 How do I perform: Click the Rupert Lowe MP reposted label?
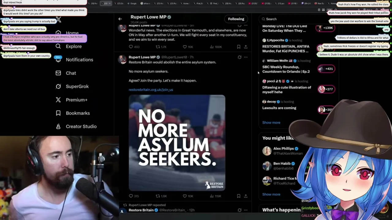(147, 205)
